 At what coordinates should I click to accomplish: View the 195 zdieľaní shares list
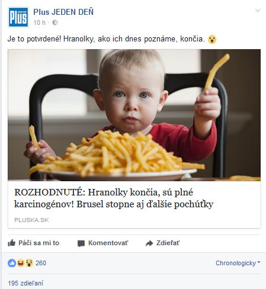(x=25, y=283)
